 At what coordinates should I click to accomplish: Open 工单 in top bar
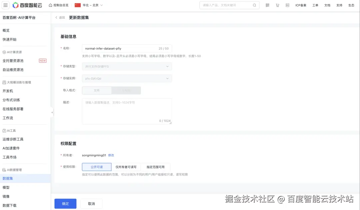(x=315, y=5)
